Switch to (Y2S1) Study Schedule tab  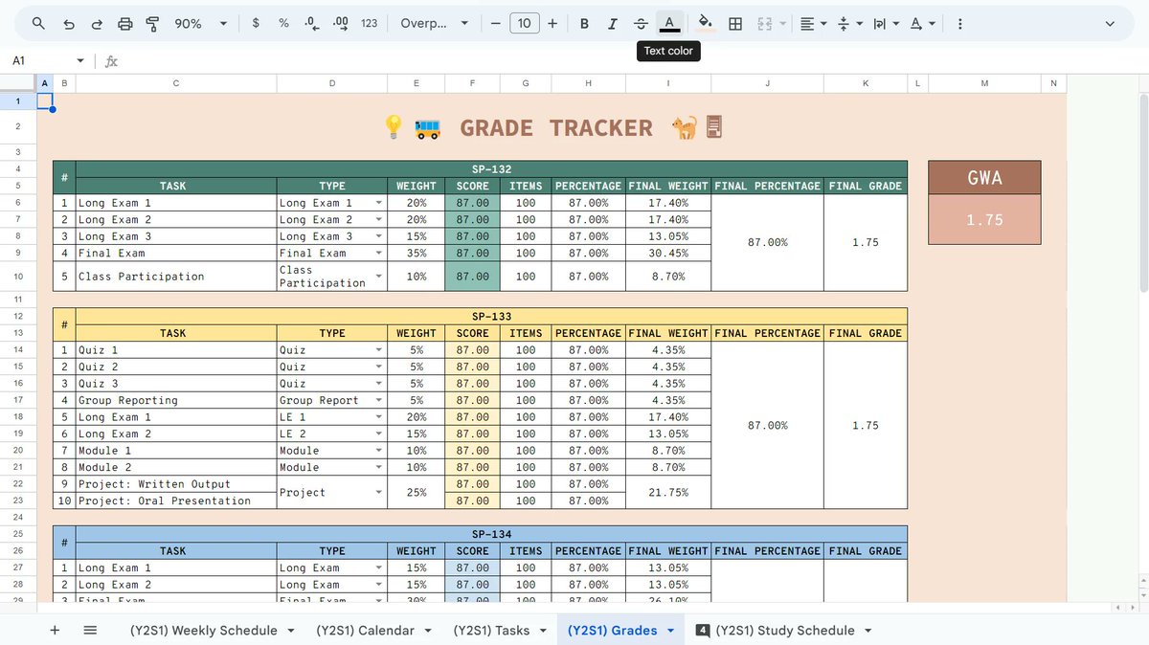[x=785, y=630]
